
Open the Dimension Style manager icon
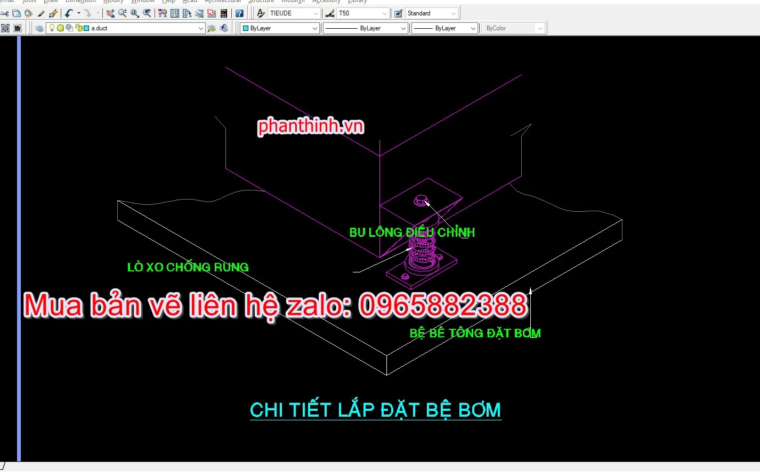tap(330, 13)
